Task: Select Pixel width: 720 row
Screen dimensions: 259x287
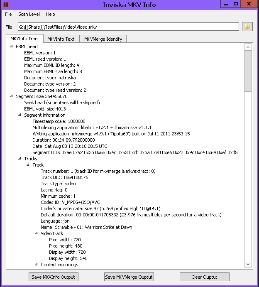Action: click(65, 239)
